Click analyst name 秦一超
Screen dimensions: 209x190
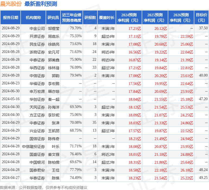53,99
